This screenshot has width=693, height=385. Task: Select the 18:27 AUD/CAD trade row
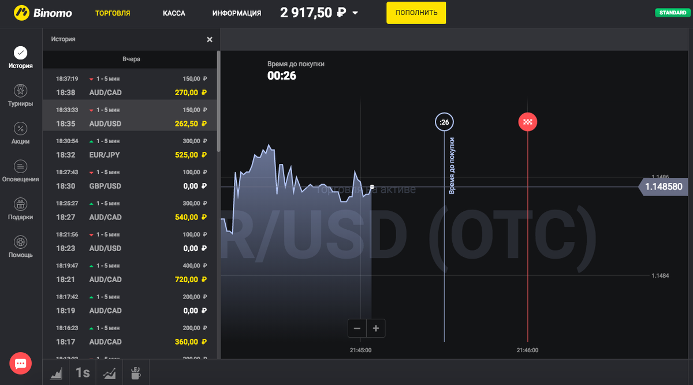(130, 210)
